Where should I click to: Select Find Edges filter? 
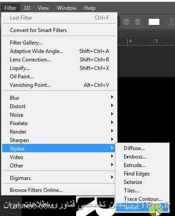pyautogui.click(x=142, y=174)
